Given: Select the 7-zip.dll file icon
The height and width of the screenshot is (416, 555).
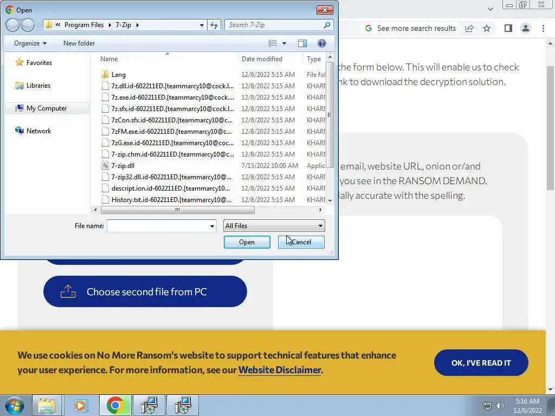Looking at the screenshot, I should [105, 165].
